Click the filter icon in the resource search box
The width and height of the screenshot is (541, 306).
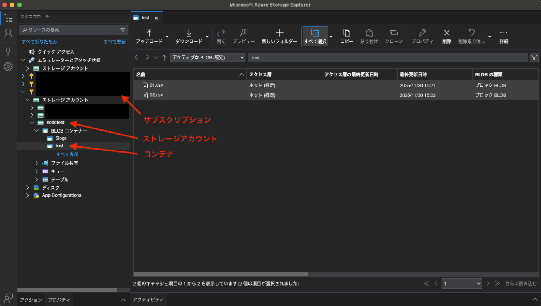[122, 30]
